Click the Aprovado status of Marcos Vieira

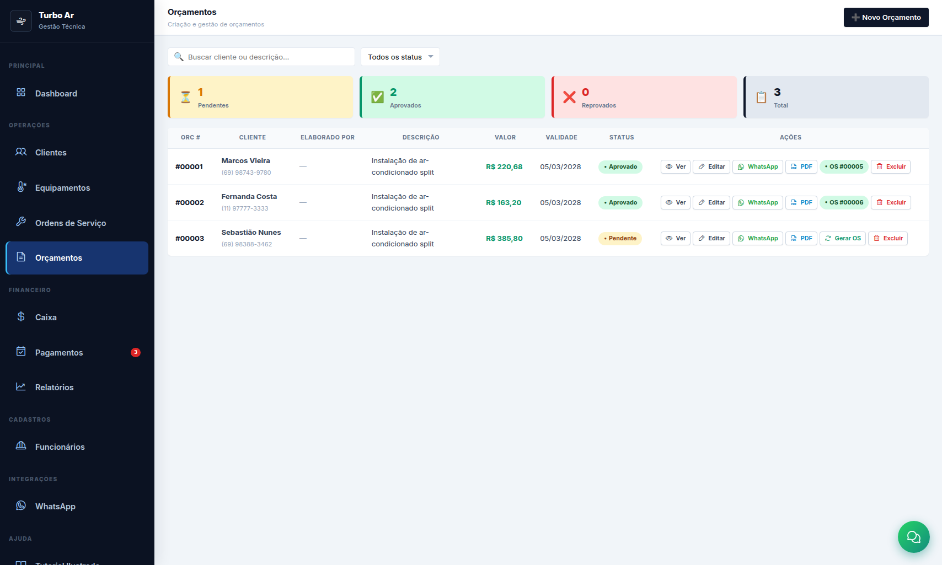coord(620,166)
